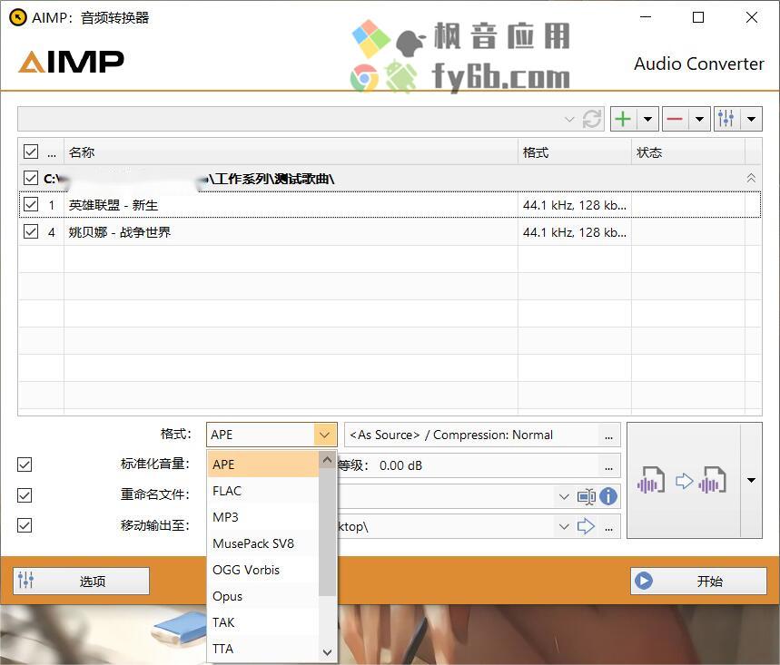Open the conversion mode dropdown arrow
780x665 pixels.
point(751,480)
